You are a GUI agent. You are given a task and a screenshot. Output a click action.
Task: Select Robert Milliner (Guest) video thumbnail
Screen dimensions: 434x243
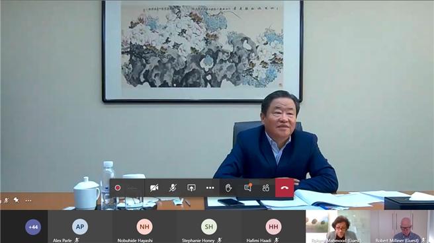(x=399, y=226)
